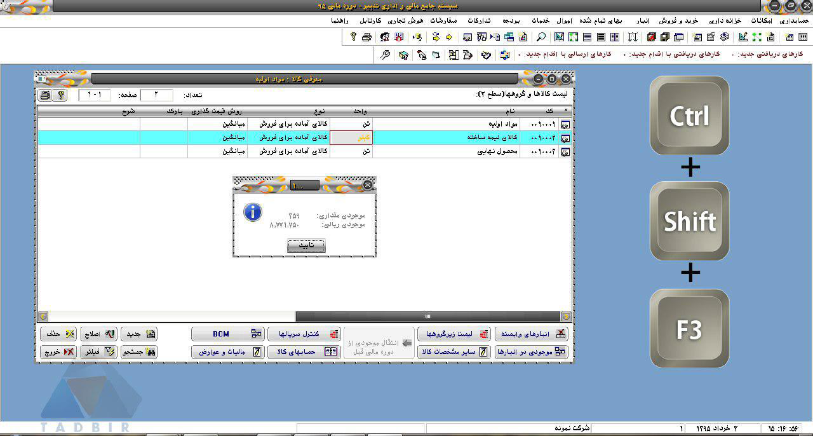Close the stock information dialog
This screenshot has width=813, height=436.
pyautogui.click(x=368, y=185)
